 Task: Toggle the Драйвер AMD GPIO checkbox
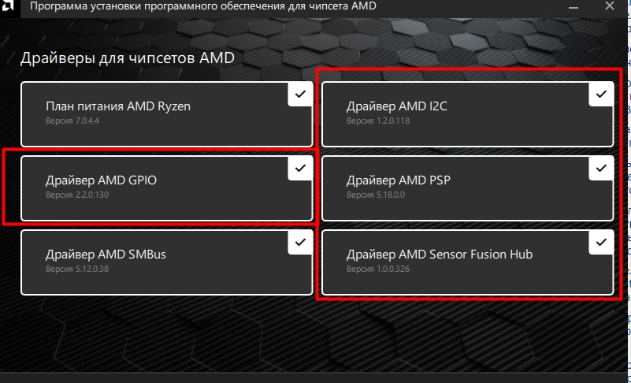(x=299, y=168)
